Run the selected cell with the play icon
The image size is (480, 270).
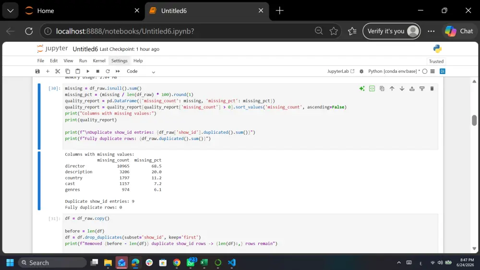tap(88, 71)
